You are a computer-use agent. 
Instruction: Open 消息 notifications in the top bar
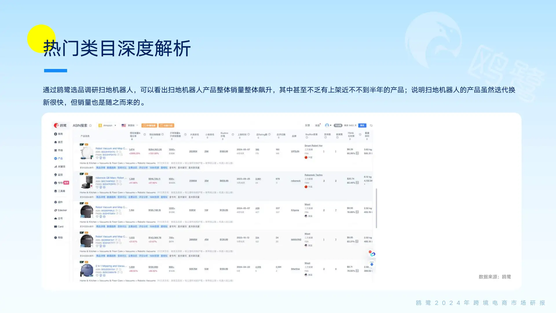coord(317,125)
